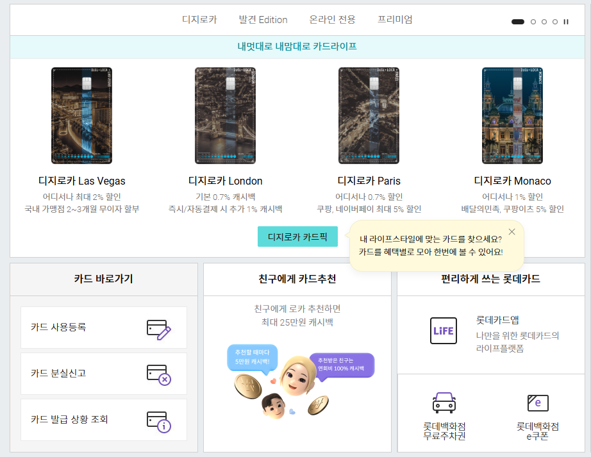Click the 내멋대로 내맘대로 카드라이프 banner
The image size is (591, 457).
coord(297,47)
